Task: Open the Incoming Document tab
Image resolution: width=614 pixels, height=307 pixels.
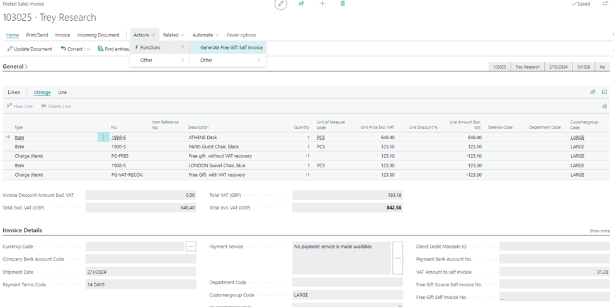Action: click(98, 35)
